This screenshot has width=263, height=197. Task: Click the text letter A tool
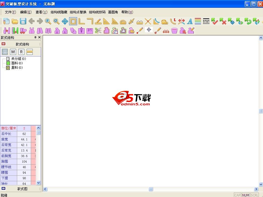pyautogui.click(x=190, y=21)
